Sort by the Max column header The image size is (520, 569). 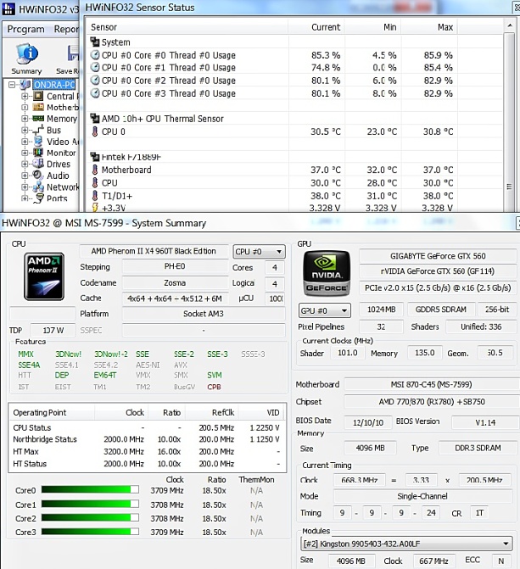coord(429,27)
